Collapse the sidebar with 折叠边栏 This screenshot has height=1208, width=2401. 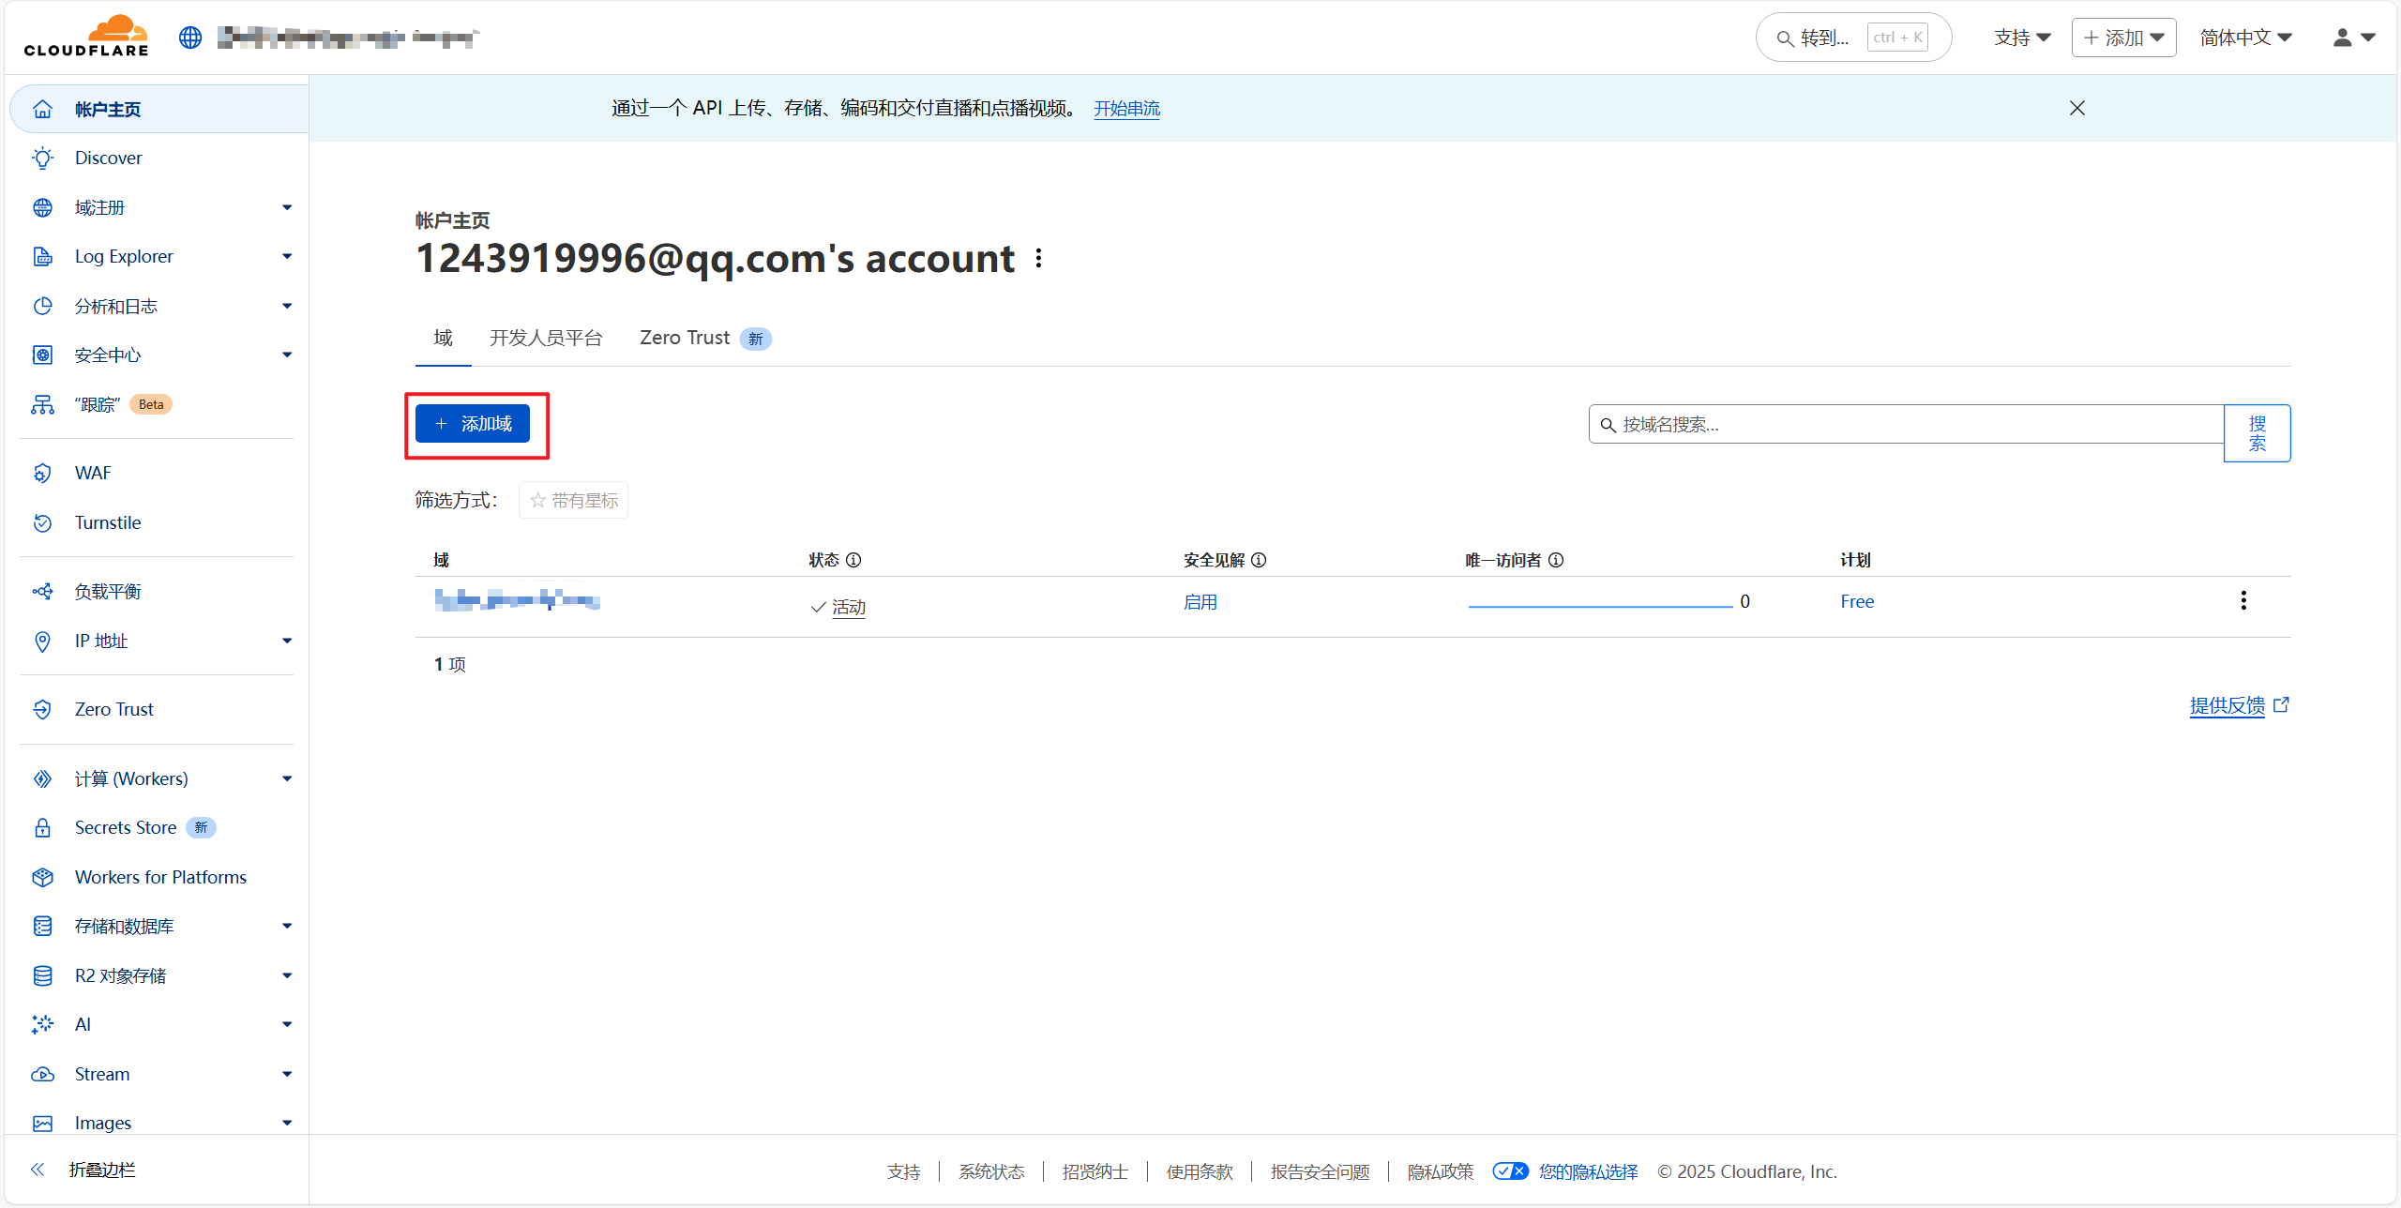(x=84, y=1170)
